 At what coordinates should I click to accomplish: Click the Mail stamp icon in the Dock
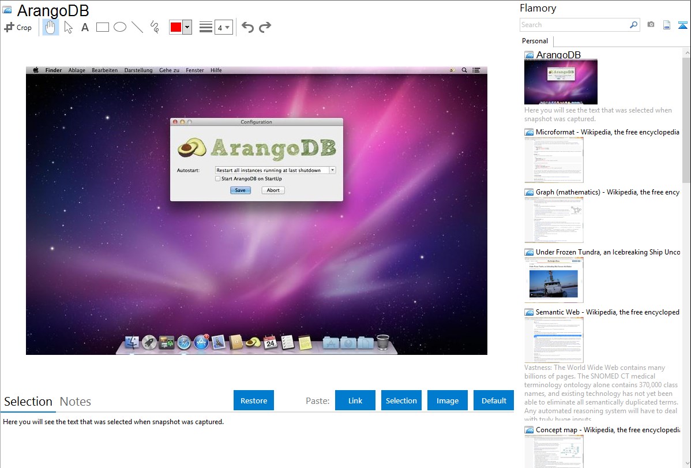point(219,342)
